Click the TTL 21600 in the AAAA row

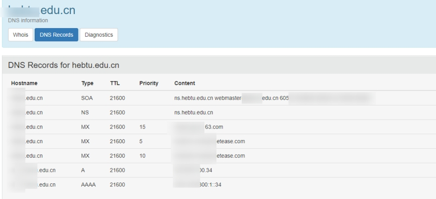(118, 185)
